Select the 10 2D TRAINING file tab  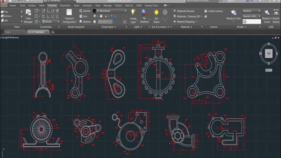coord(36,32)
